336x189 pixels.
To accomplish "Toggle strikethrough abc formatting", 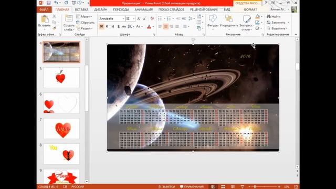I will (x=124, y=27).
